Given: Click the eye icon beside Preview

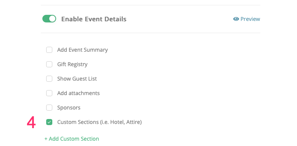Looking at the screenshot, I should 236,19.
